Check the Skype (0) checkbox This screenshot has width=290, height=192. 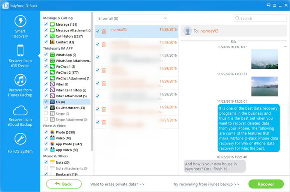coord(46,113)
